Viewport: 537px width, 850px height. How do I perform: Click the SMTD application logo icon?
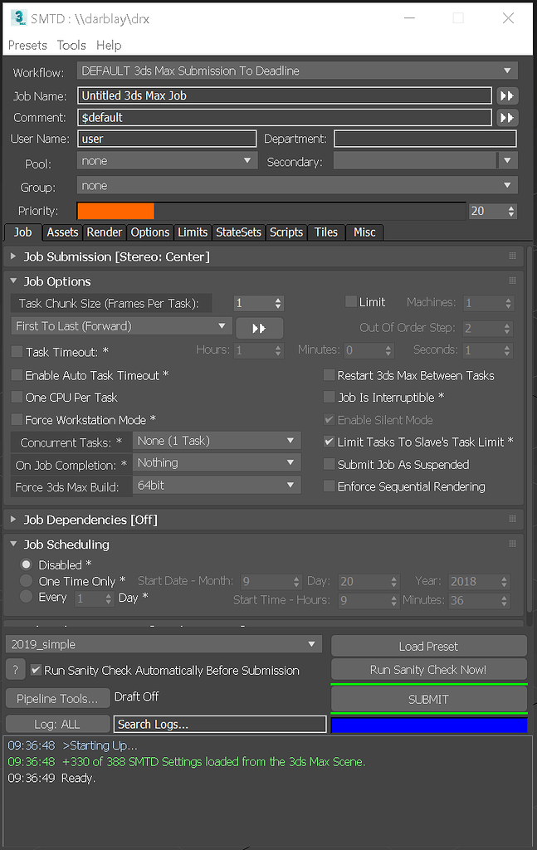[x=18, y=17]
